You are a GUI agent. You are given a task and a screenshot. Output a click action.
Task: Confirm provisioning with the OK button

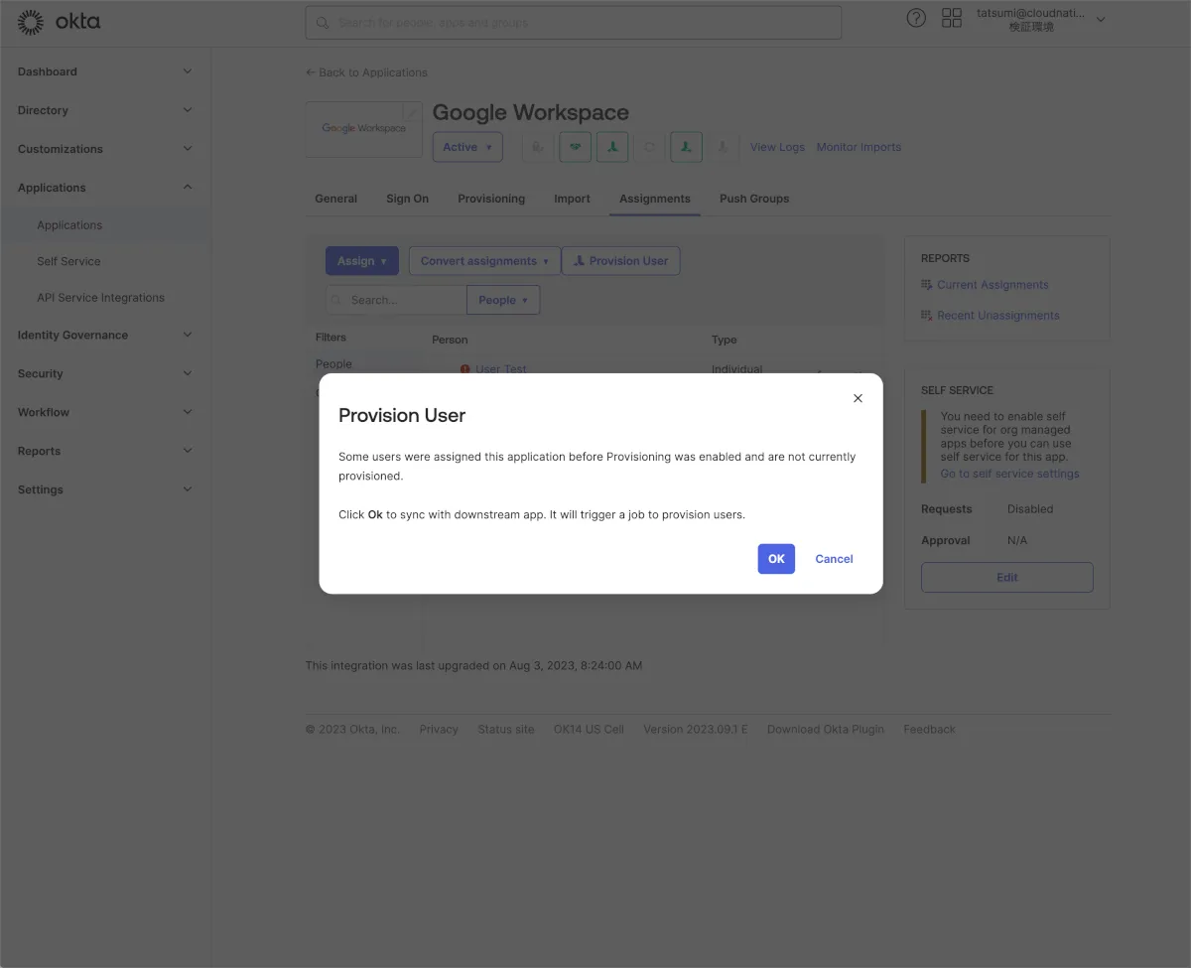pos(776,559)
